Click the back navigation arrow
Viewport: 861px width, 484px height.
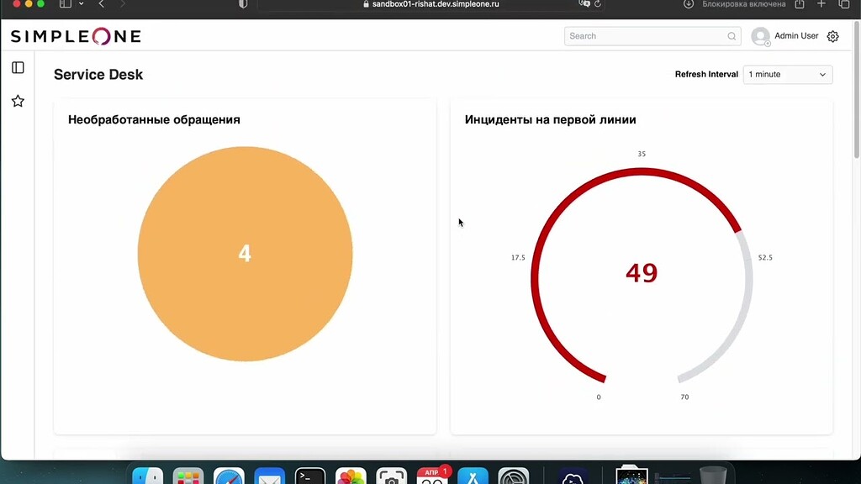[x=101, y=5]
